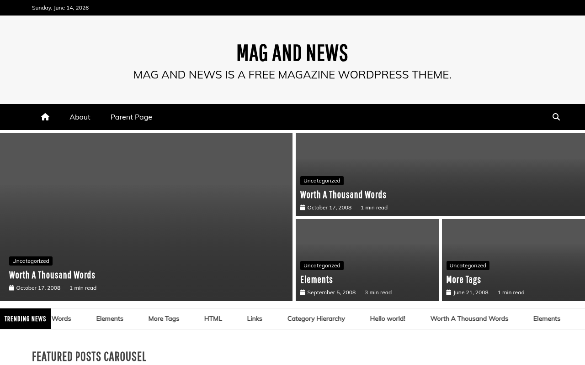Click the October 17, 2008 date on left banner
Image resolution: width=585 pixels, height=365 pixels.
(38, 288)
